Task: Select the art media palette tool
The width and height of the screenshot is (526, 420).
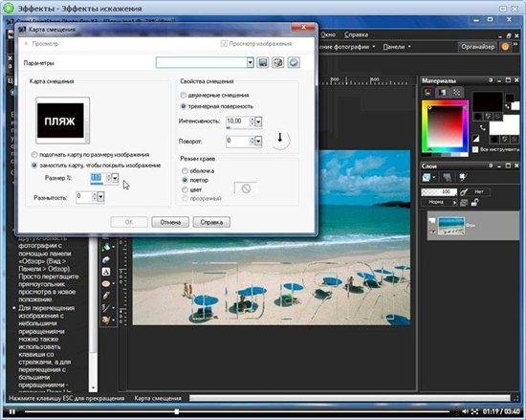Action: click(x=106, y=320)
